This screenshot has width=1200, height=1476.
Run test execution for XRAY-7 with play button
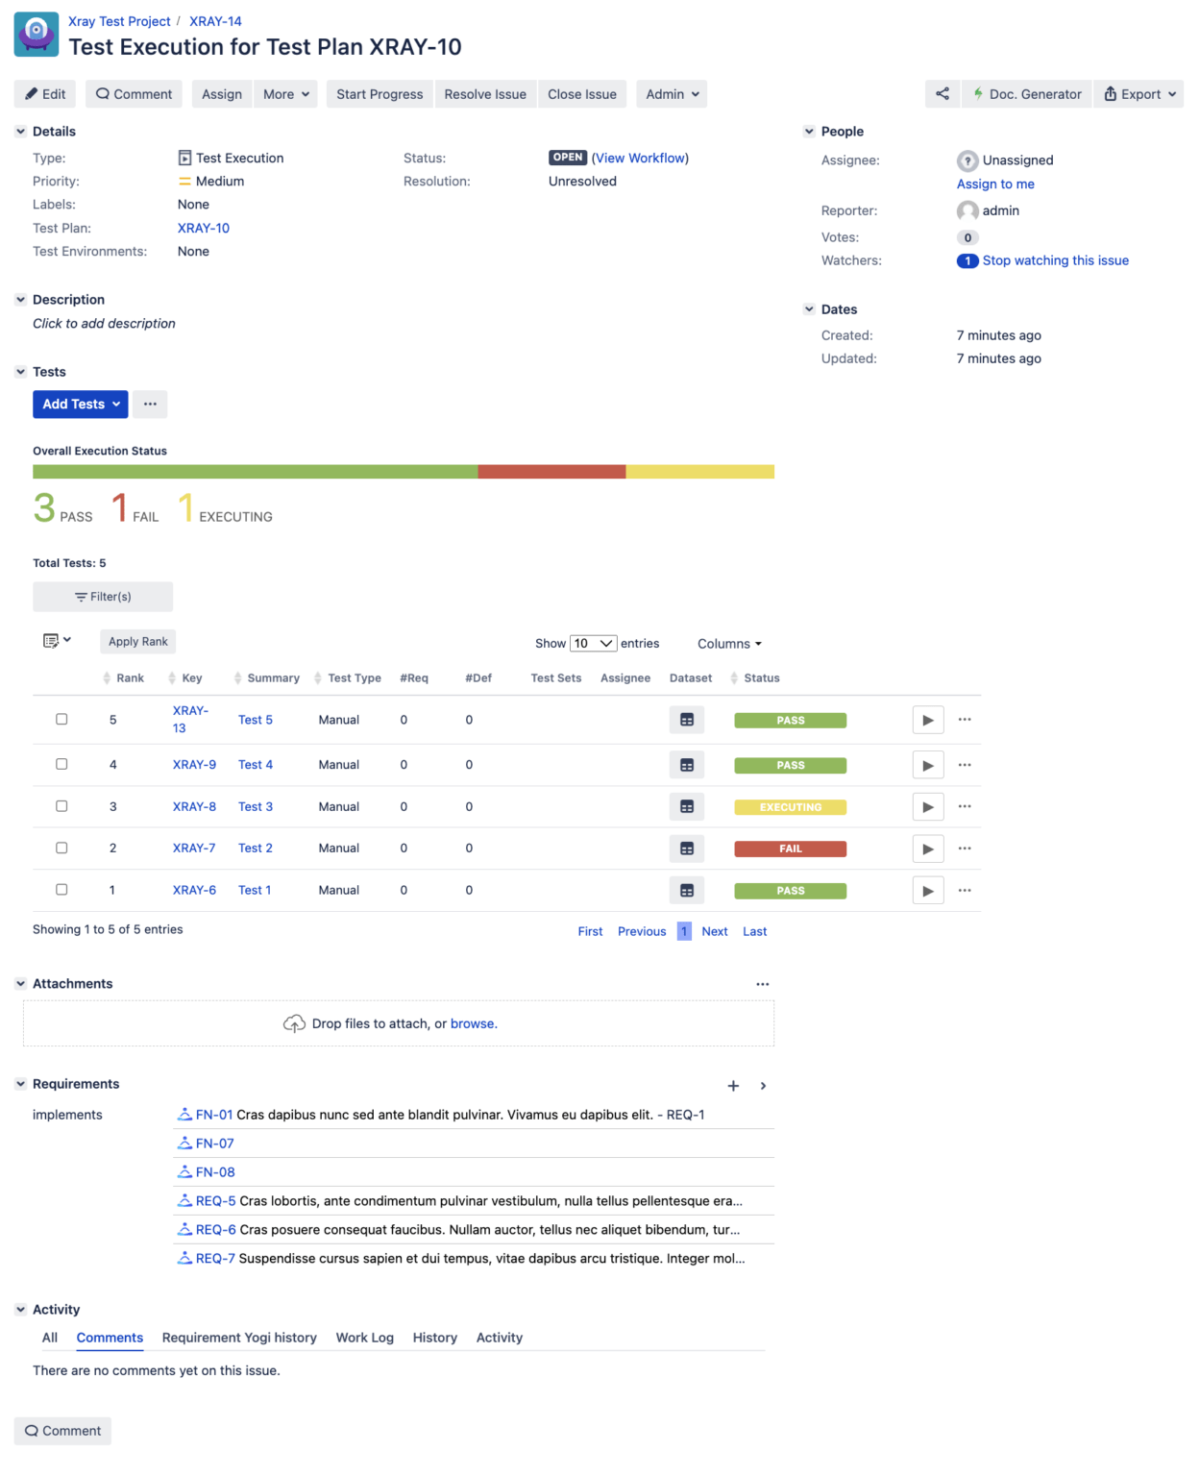[x=927, y=848]
